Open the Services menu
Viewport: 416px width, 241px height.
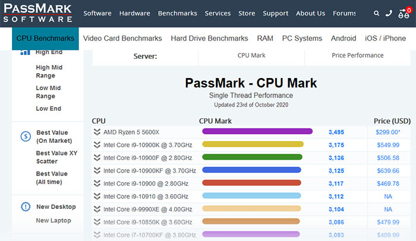[218, 13]
